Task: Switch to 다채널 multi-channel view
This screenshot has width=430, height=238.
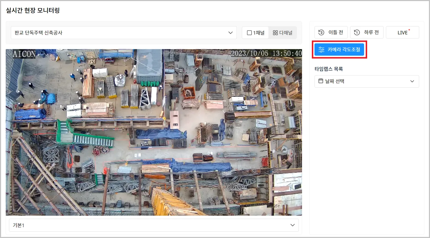Action: (x=282, y=33)
